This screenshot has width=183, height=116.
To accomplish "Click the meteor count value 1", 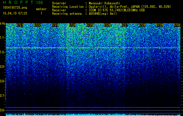I will (x=41, y=13).
